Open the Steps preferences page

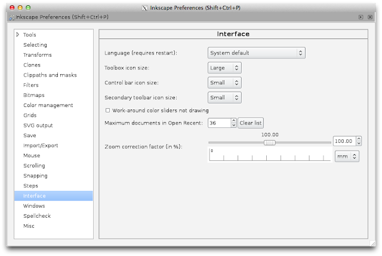click(x=30, y=185)
